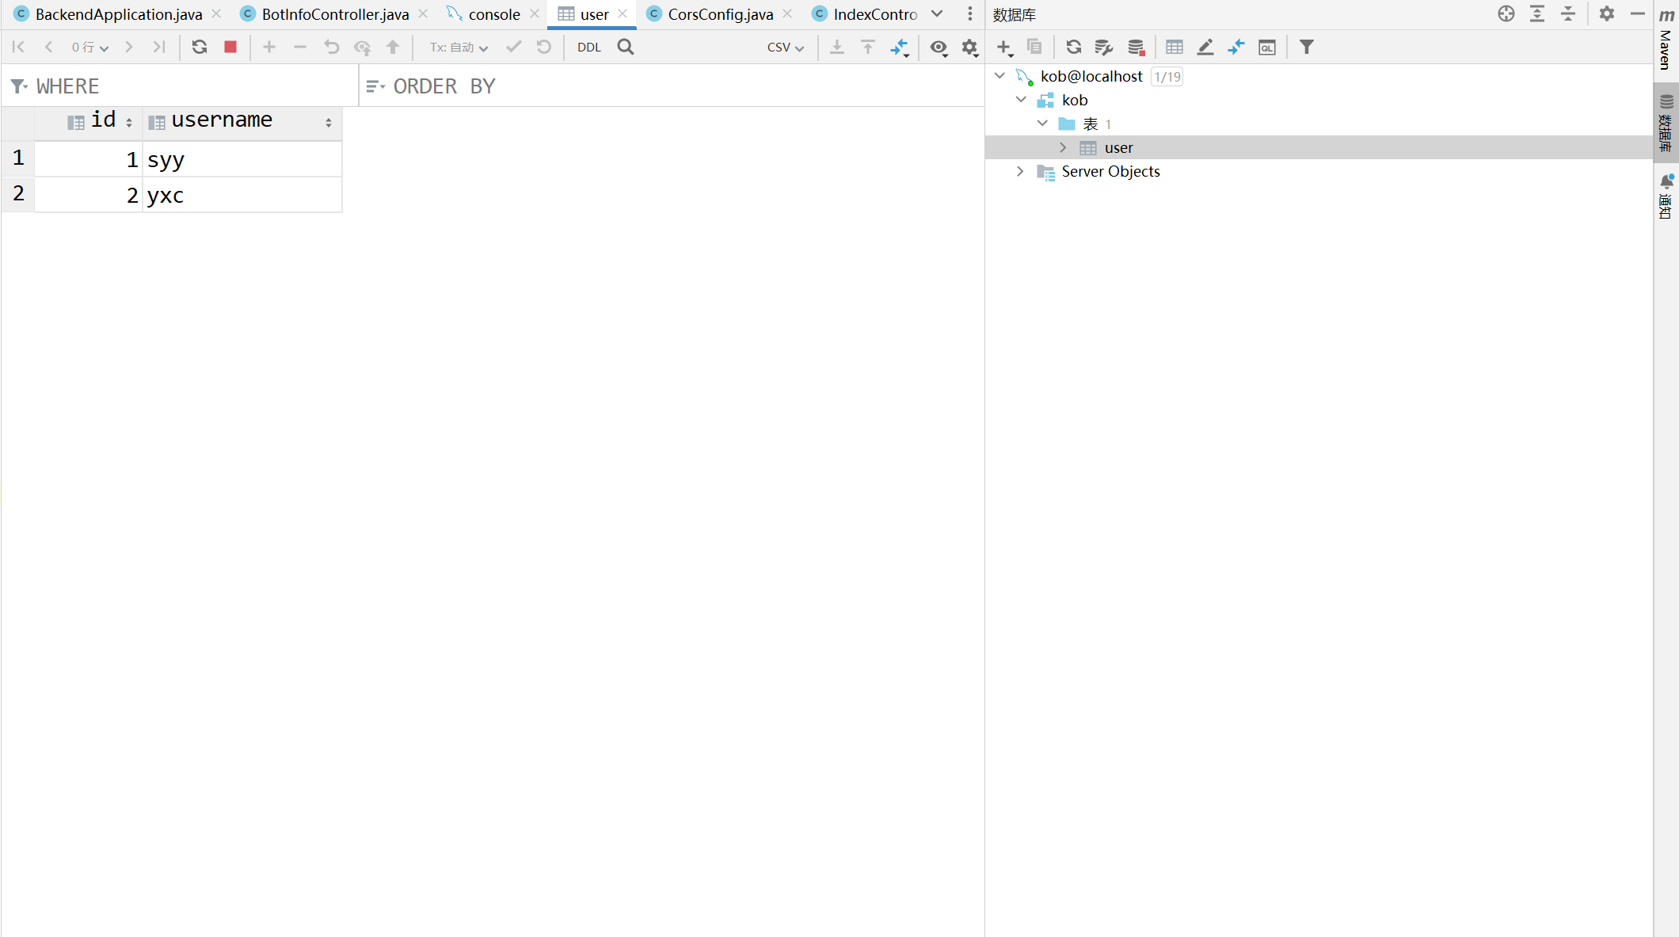Open the Maven side tool window
Viewport: 1679px width, 937px height.
(1666, 40)
